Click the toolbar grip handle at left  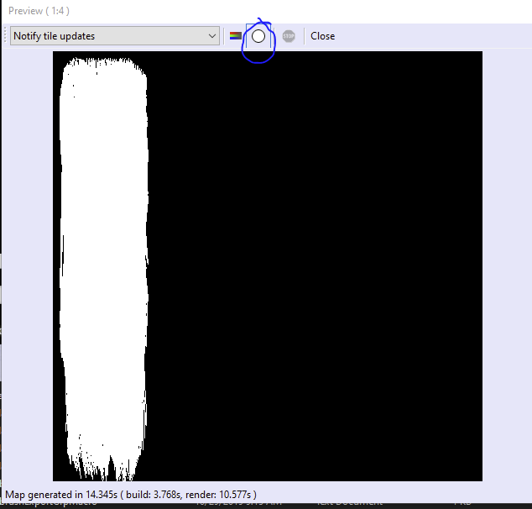tap(7, 36)
